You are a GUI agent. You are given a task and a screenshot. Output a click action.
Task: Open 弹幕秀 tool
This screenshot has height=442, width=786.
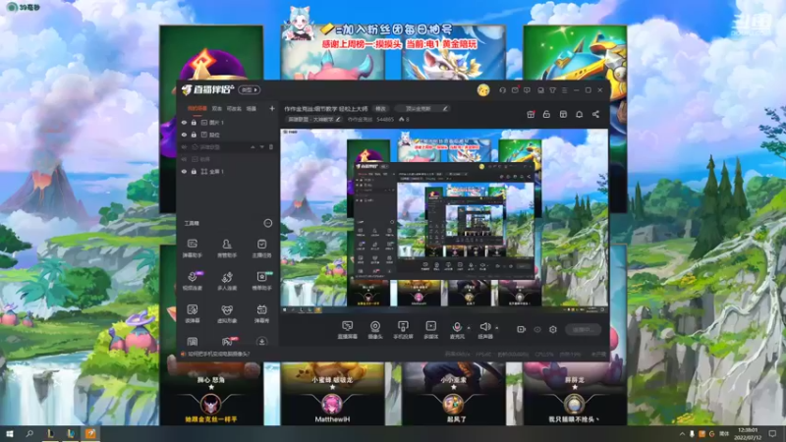(x=261, y=313)
